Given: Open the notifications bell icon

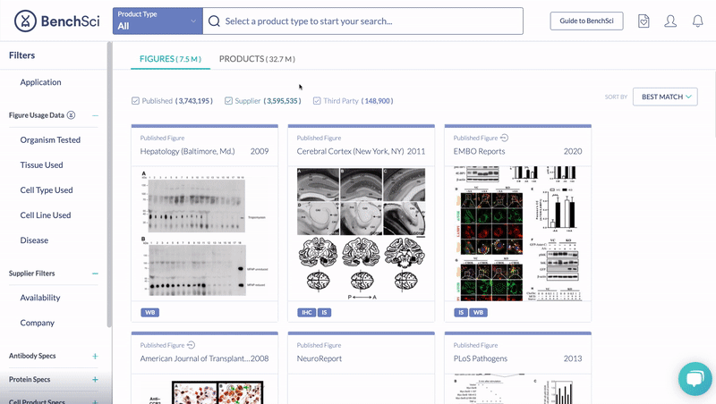Looking at the screenshot, I should 697,21.
